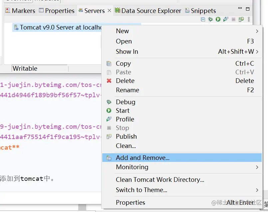Open Properties from the context menu
The height and width of the screenshot is (212, 268).
click(x=130, y=203)
